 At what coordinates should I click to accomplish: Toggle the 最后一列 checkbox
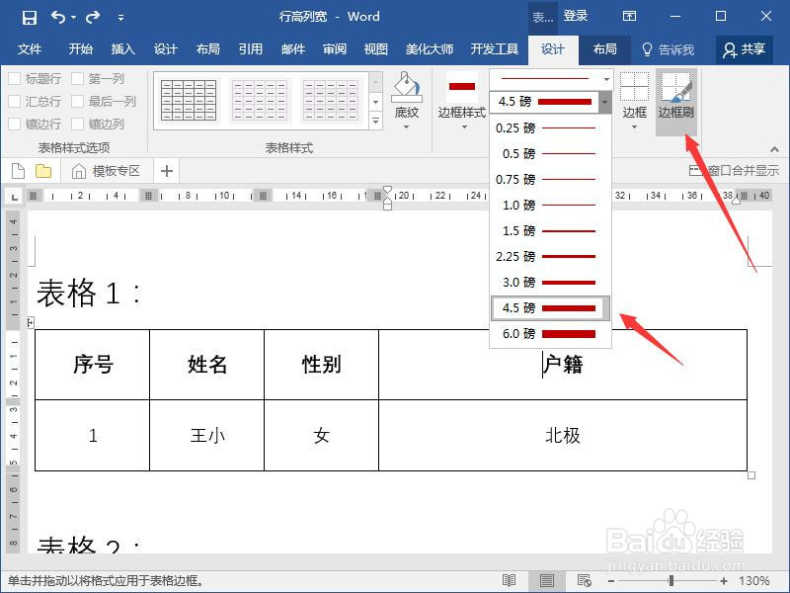coord(77,102)
